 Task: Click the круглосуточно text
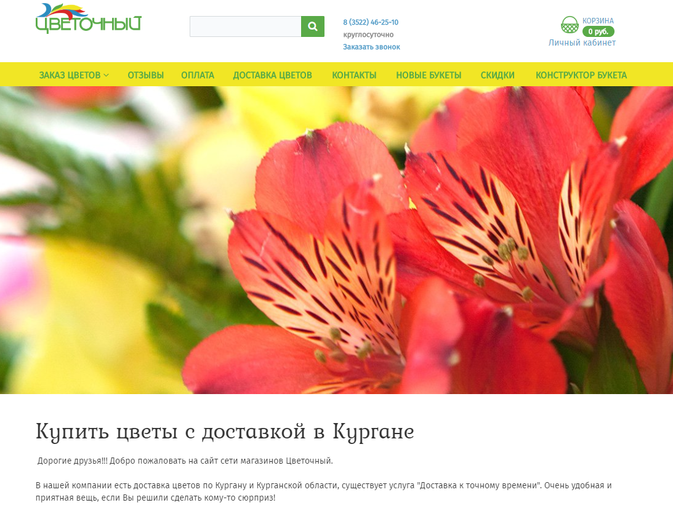click(368, 34)
